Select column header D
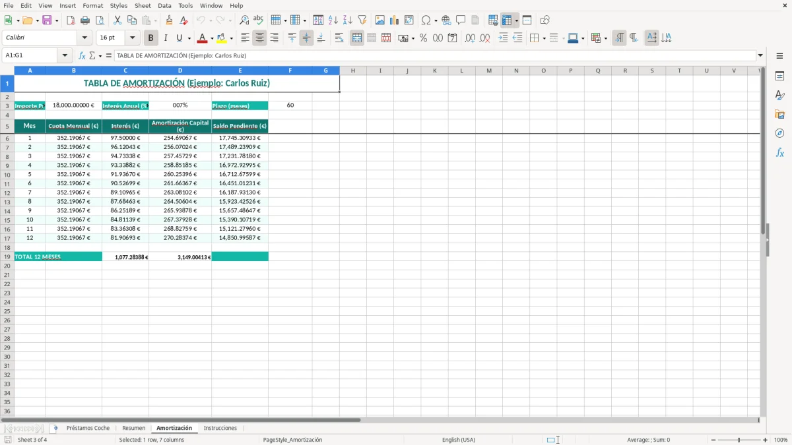792x445 pixels. pyautogui.click(x=180, y=71)
